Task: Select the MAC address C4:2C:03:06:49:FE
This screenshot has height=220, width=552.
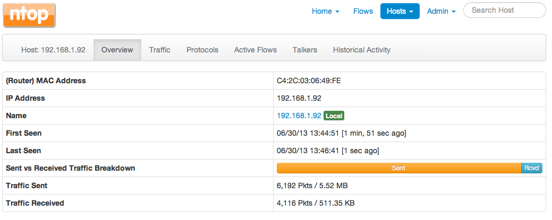Action: [309, 81]
